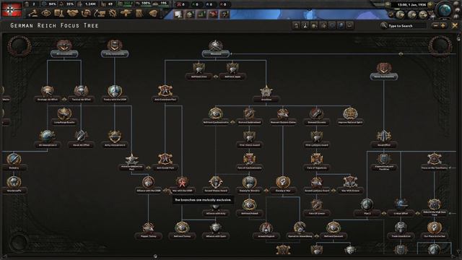Open the Diplomacy handshake icon
The image size is (462, 260).
pyautogui.click(x=72, y=13)
